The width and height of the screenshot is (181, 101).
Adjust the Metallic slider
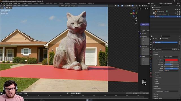click(x=171, y=62)
